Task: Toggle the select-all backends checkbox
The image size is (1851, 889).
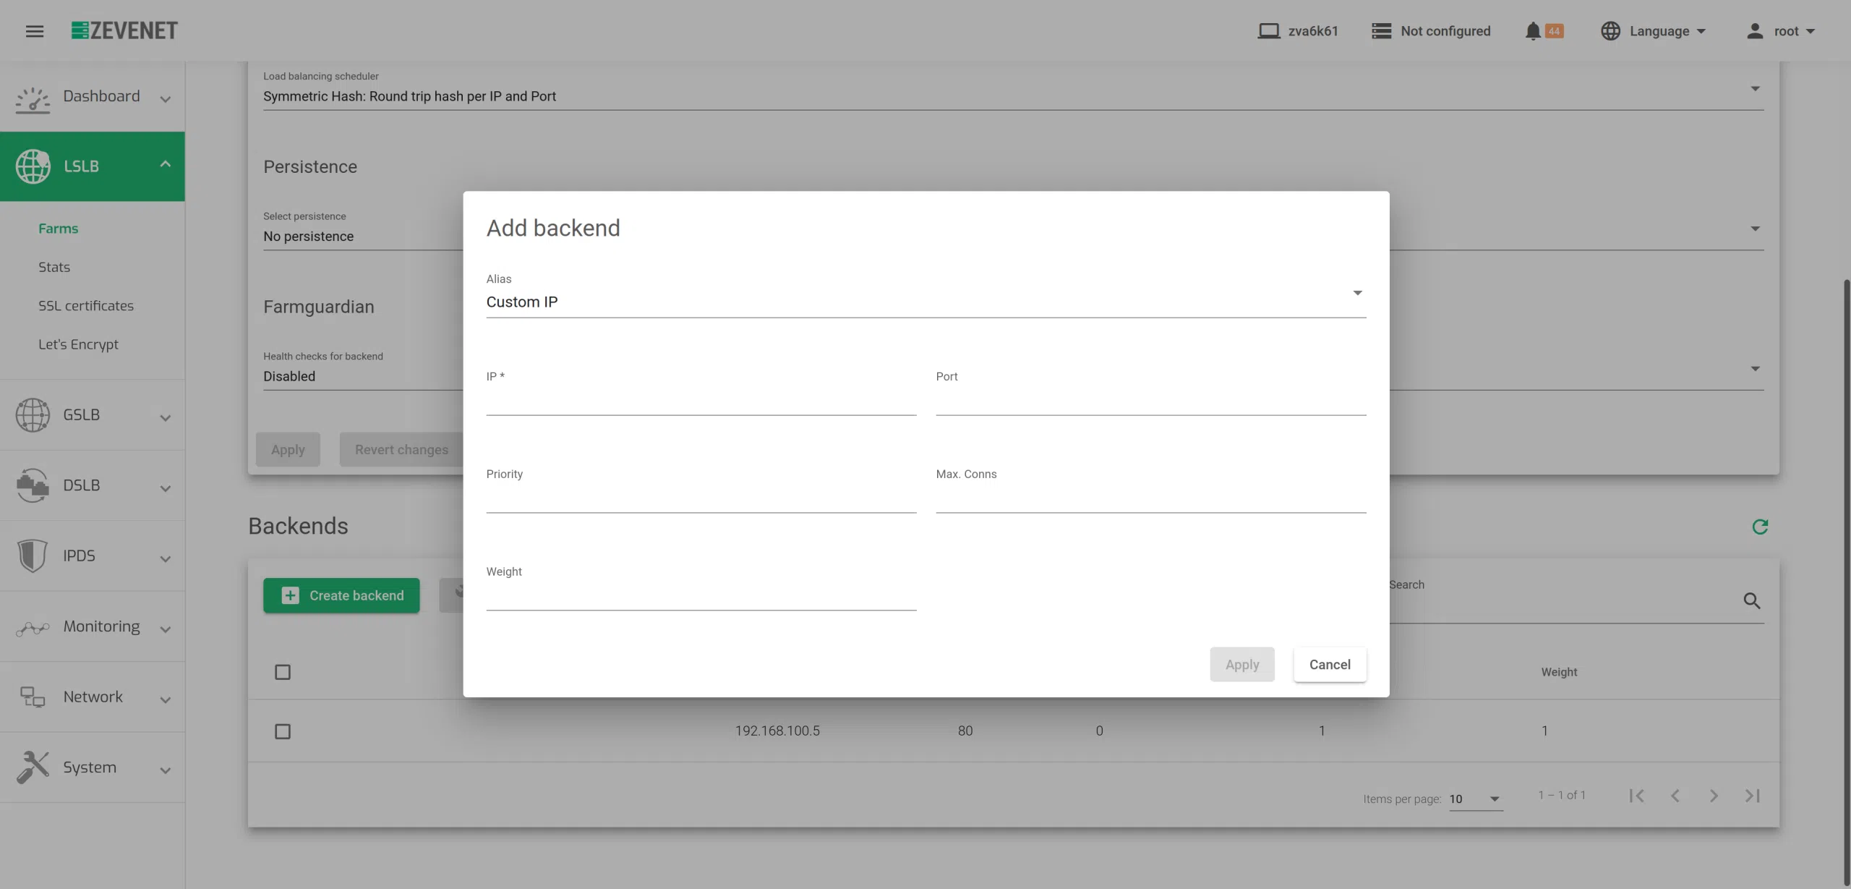Action: pos(283,672)
